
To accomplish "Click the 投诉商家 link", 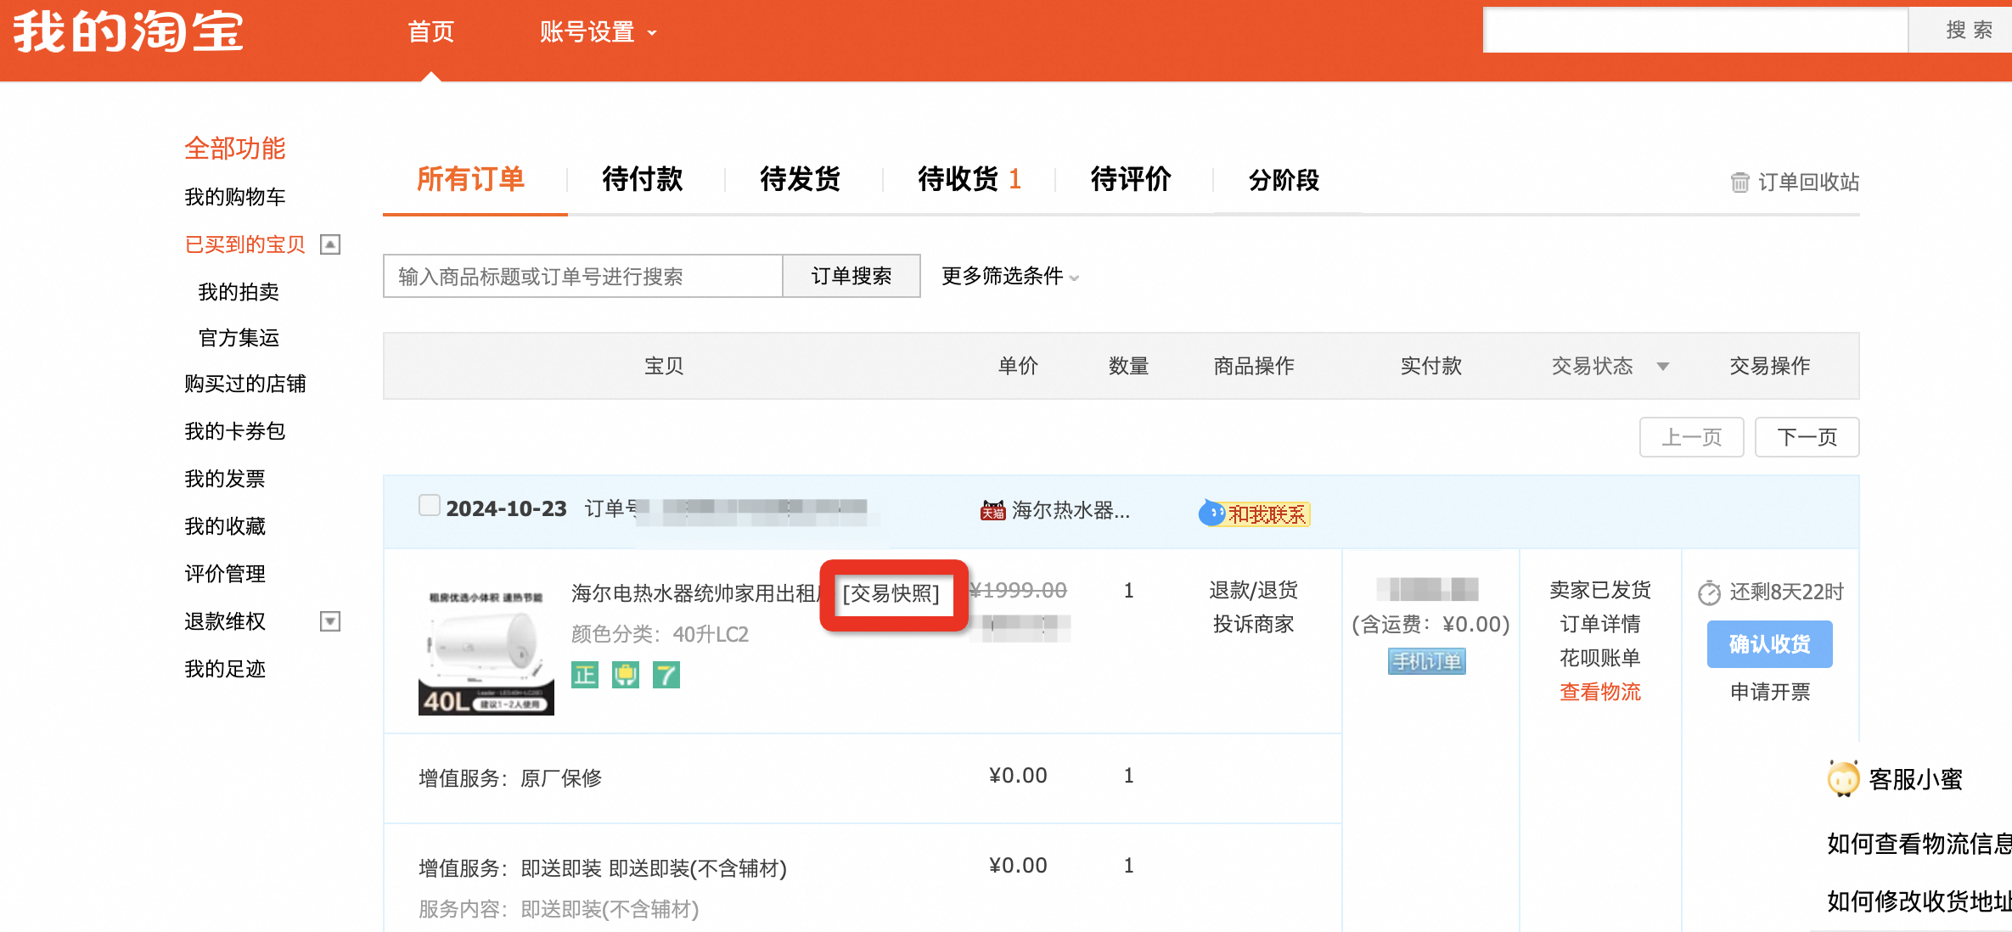I will click(1254, 625).
